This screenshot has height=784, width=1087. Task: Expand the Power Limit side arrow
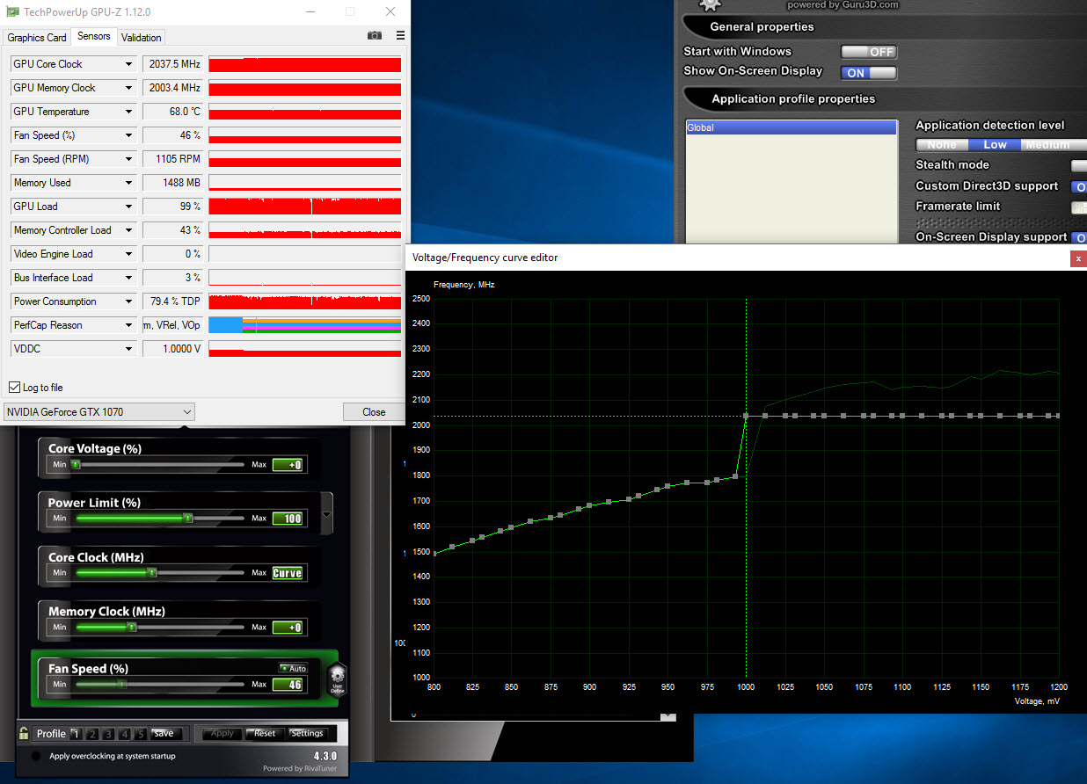point(327,515)
